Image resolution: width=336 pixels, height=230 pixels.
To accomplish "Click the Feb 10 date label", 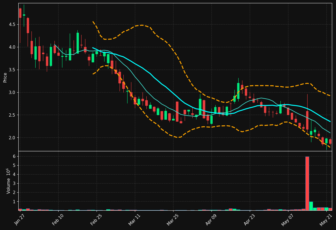I will (x=58, y=220).
